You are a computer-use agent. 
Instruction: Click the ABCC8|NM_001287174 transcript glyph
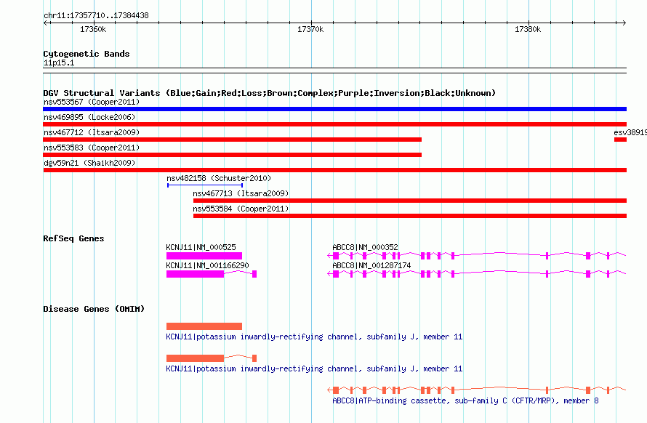(x=477, y=274)
